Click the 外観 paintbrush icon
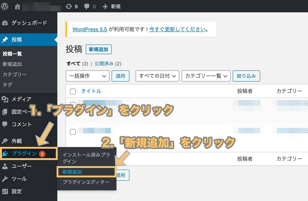Image resolution: width=308 pixels, height=201 pixels. click(5, 141)
